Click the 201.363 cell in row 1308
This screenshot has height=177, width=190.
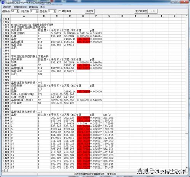[x=109, y=118]
